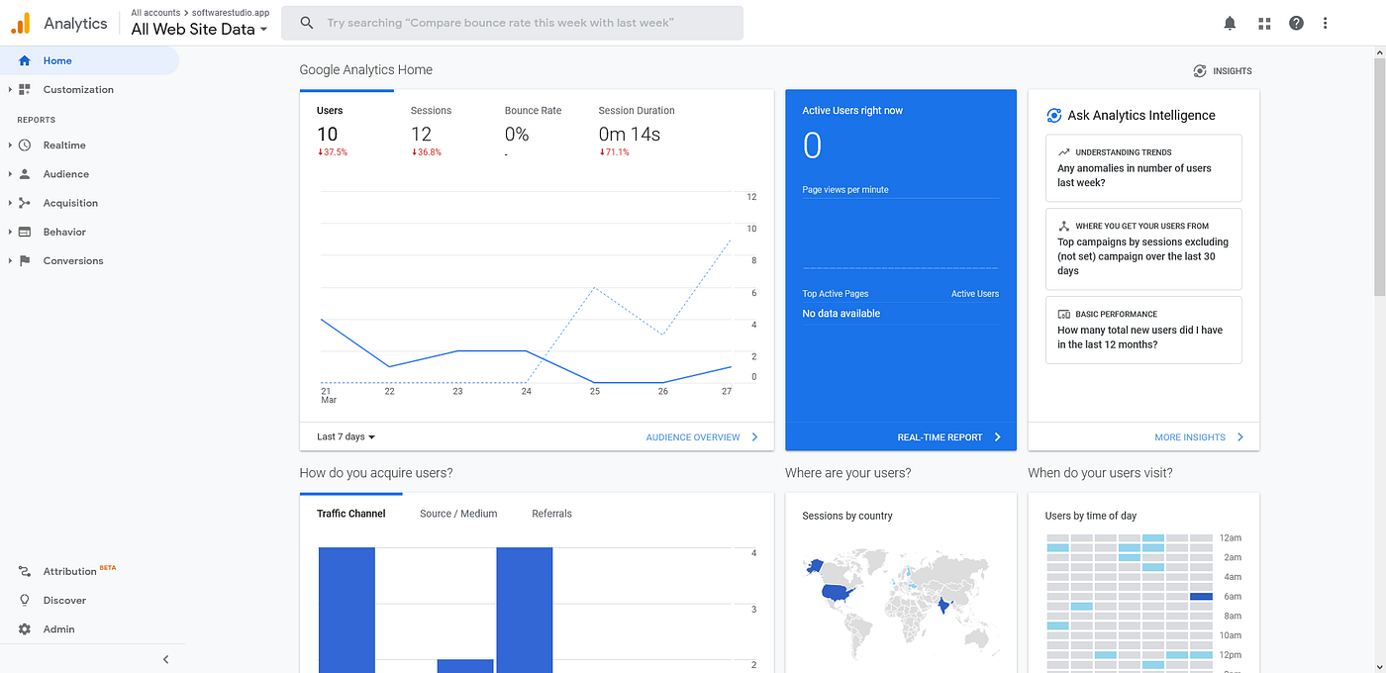Click the All accounts breadcrumb text
The height and width of the screenshot is (673, 1386).
tap(155, 13)
